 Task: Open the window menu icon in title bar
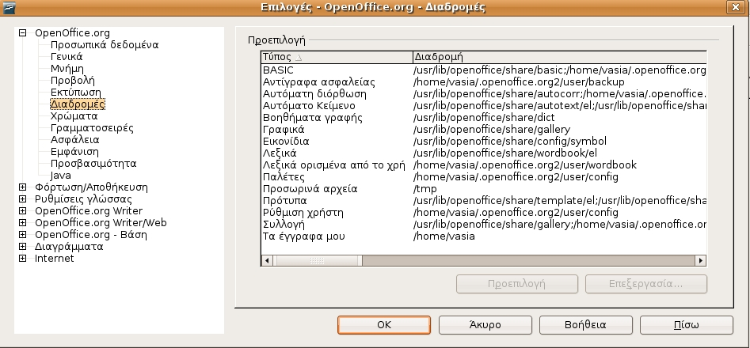coord(8,7)
